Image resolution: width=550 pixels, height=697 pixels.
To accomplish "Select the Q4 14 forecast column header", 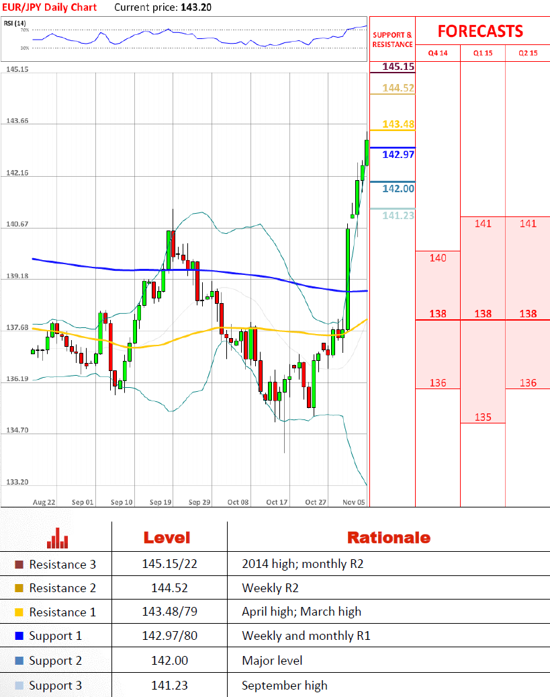I will tap(438, 53).
